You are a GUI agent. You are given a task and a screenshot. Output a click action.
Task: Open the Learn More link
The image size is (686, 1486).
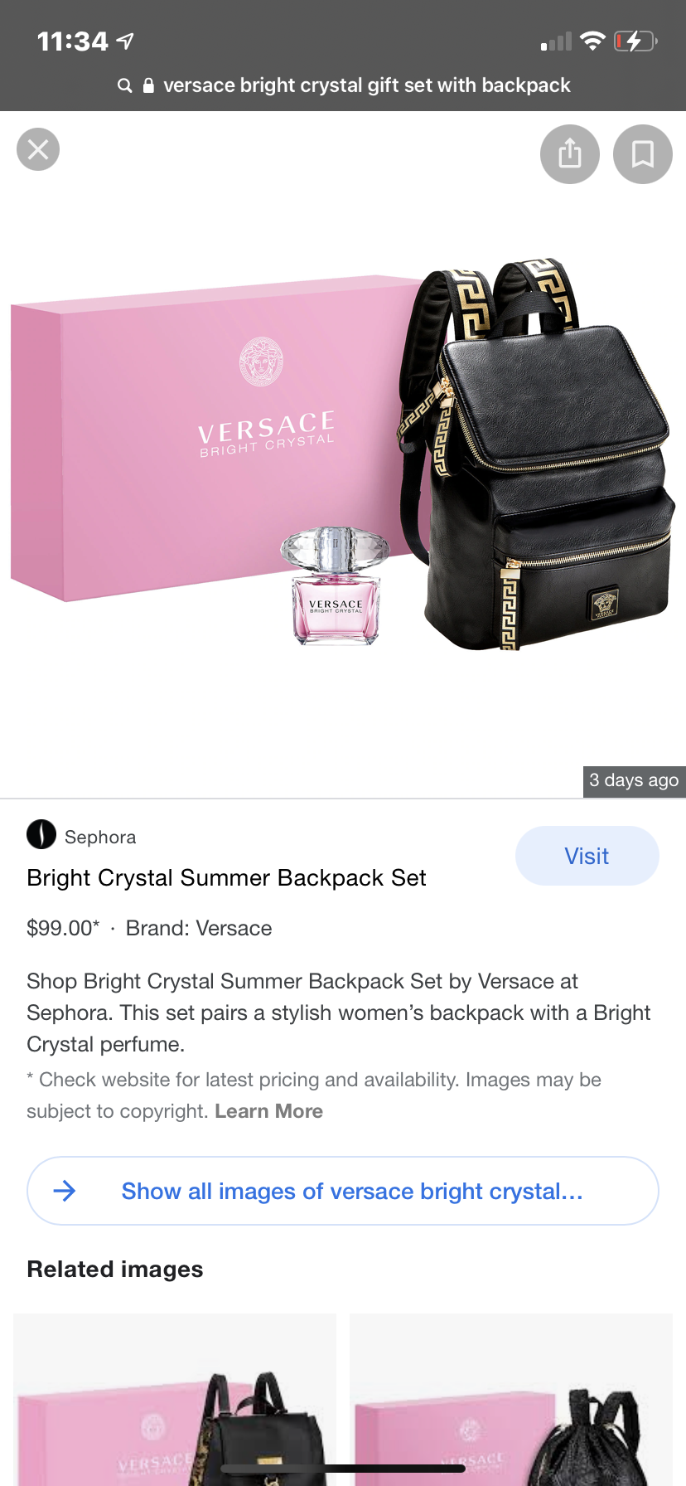(268, 1111)
